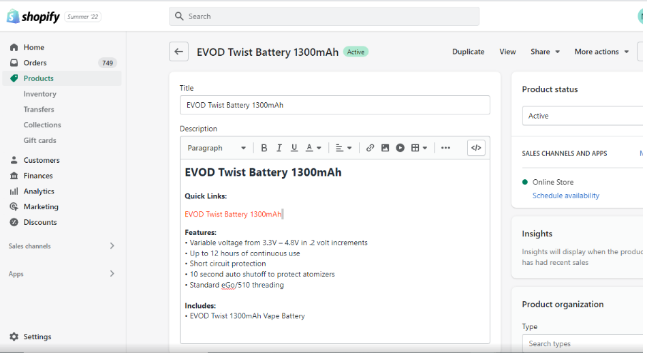The height and width of the screenshot is (357, 647).
Task: Insert an image into the description
Action: tap(385, 148)
